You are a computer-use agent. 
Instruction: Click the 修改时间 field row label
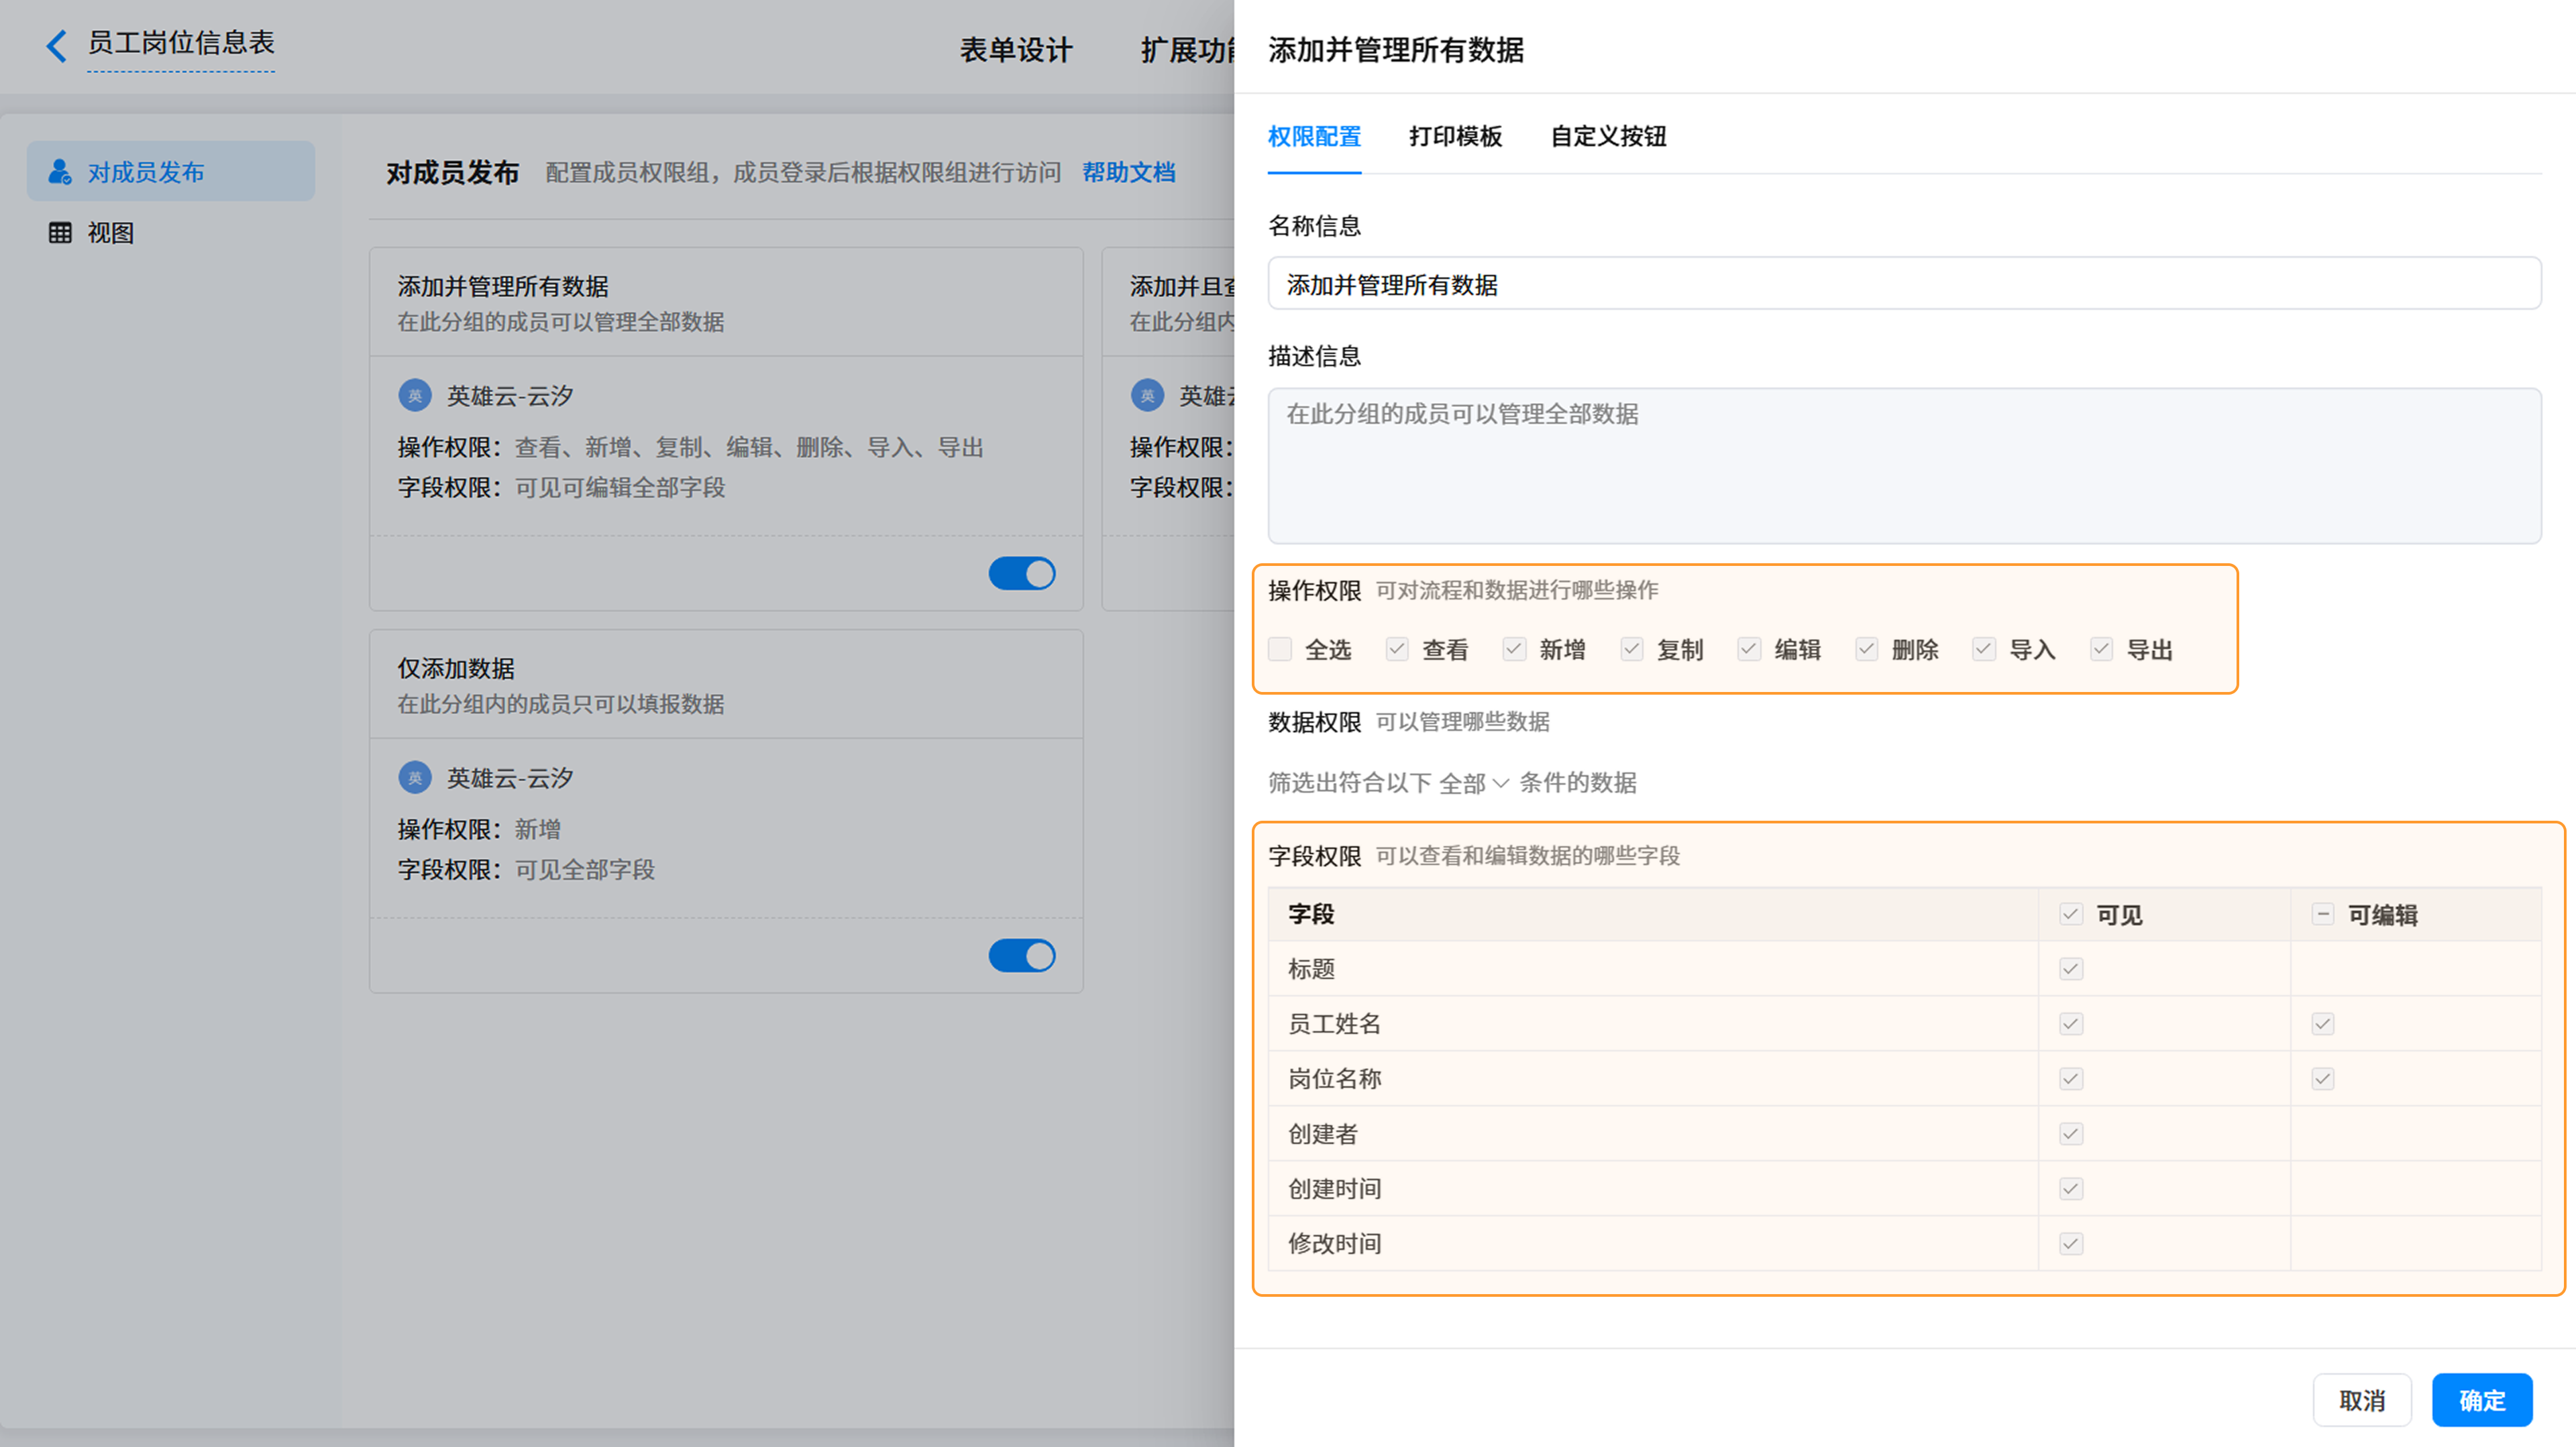tap(1334, 1244)
